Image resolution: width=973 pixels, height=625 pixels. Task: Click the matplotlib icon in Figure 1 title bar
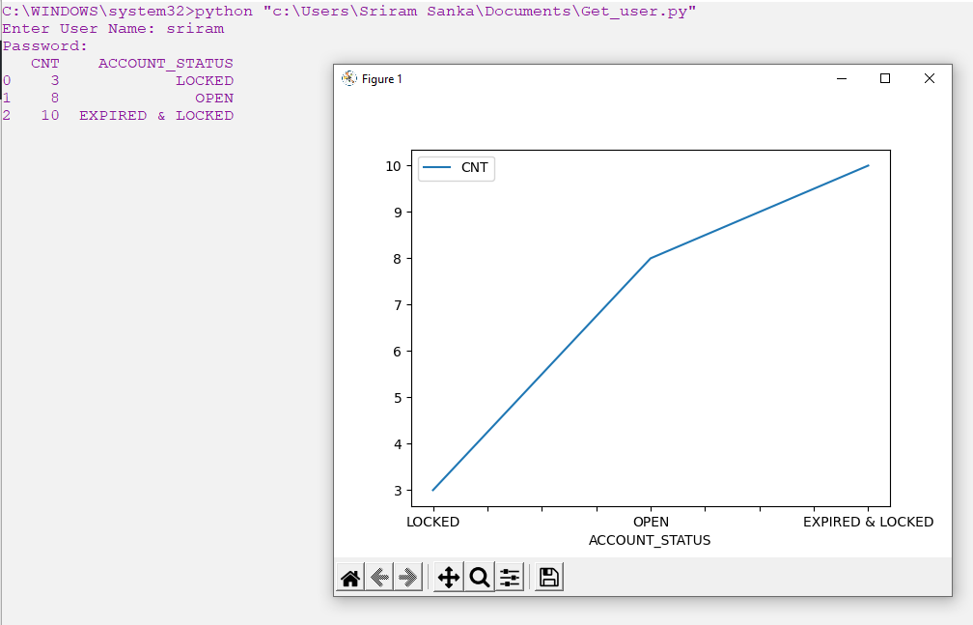349,78
